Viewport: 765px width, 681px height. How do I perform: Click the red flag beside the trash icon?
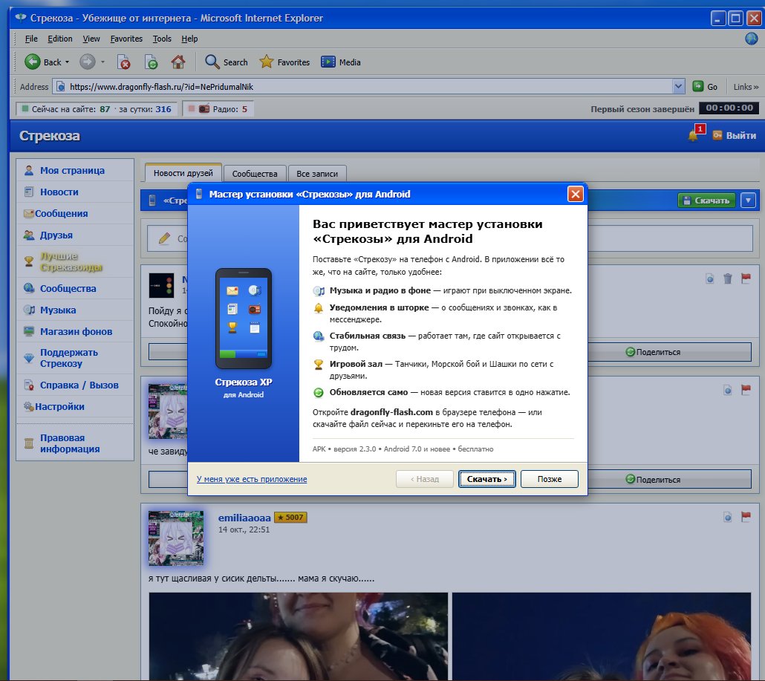pyautogui.click(x=746, y=278)
